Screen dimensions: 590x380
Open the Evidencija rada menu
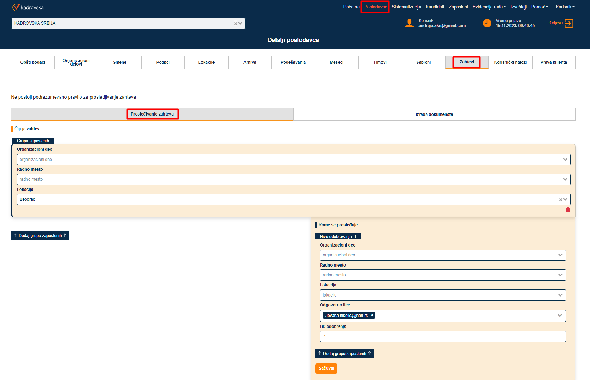(x=489, y=7)
